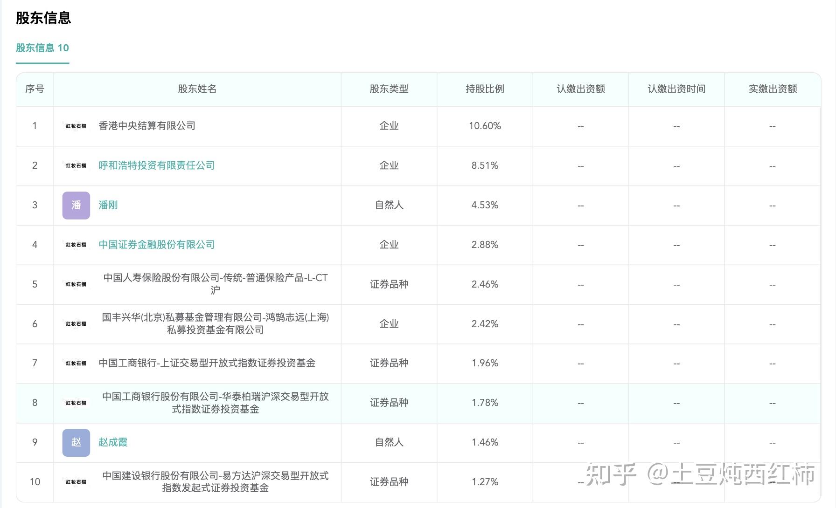The image size is (836, 508).
Task: Sort by the 持股比例 column header
Action: click(484, 89)
